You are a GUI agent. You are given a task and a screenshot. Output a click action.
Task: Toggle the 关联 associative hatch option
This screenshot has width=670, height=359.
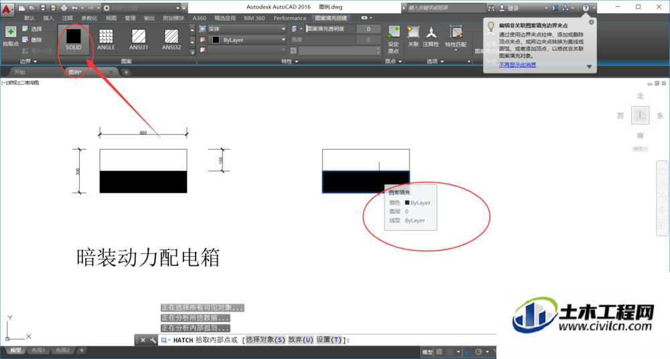tap(413, 36)
